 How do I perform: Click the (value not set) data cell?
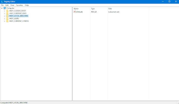[x=114, y=12]
